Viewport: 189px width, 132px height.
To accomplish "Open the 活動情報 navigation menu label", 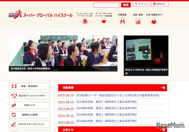I will [122, 15].
